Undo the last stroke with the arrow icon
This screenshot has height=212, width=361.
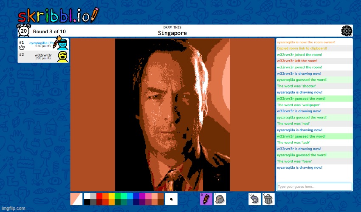[255, 199]
